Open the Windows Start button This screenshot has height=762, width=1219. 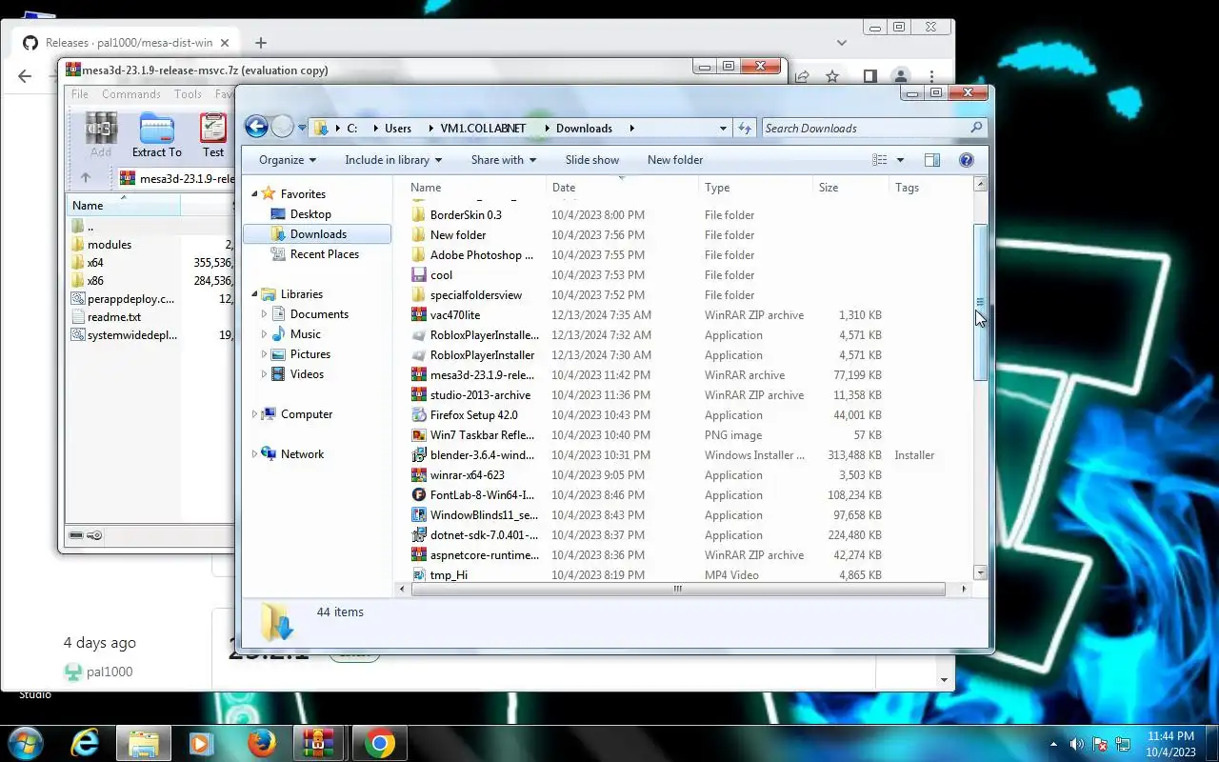pyautogui.click(x=25, y=743)
